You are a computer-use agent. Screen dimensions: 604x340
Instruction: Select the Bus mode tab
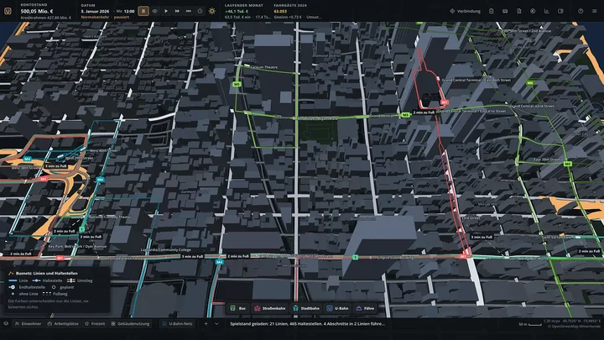pyautogui.click(x=238, y=308)
